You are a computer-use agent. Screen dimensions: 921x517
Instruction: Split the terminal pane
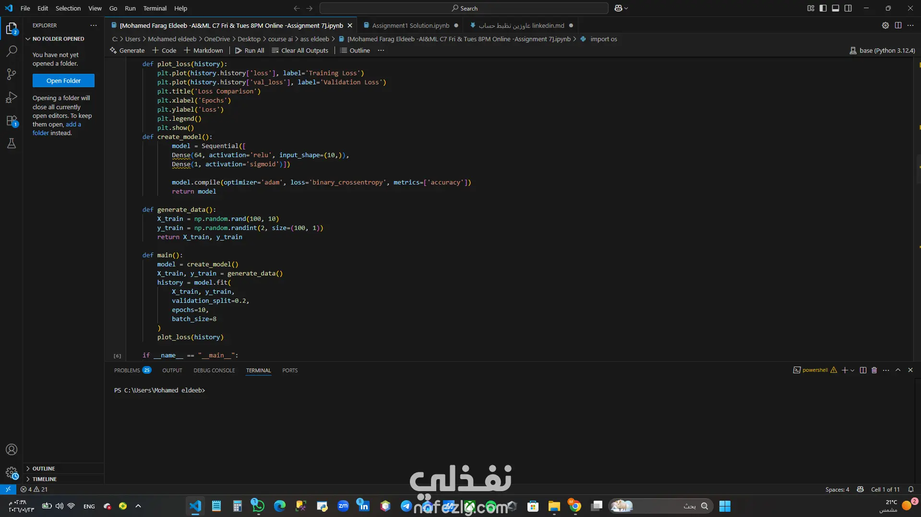863,370
